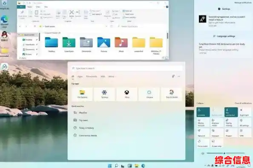Launch Snip & Sketch from Top apps
This screenshot has height=168, width=253.
point(172,94)
